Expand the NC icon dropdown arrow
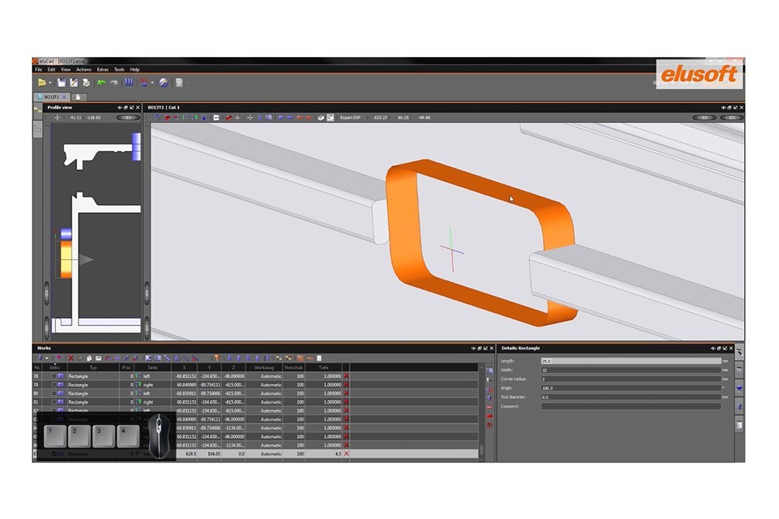 152,83
